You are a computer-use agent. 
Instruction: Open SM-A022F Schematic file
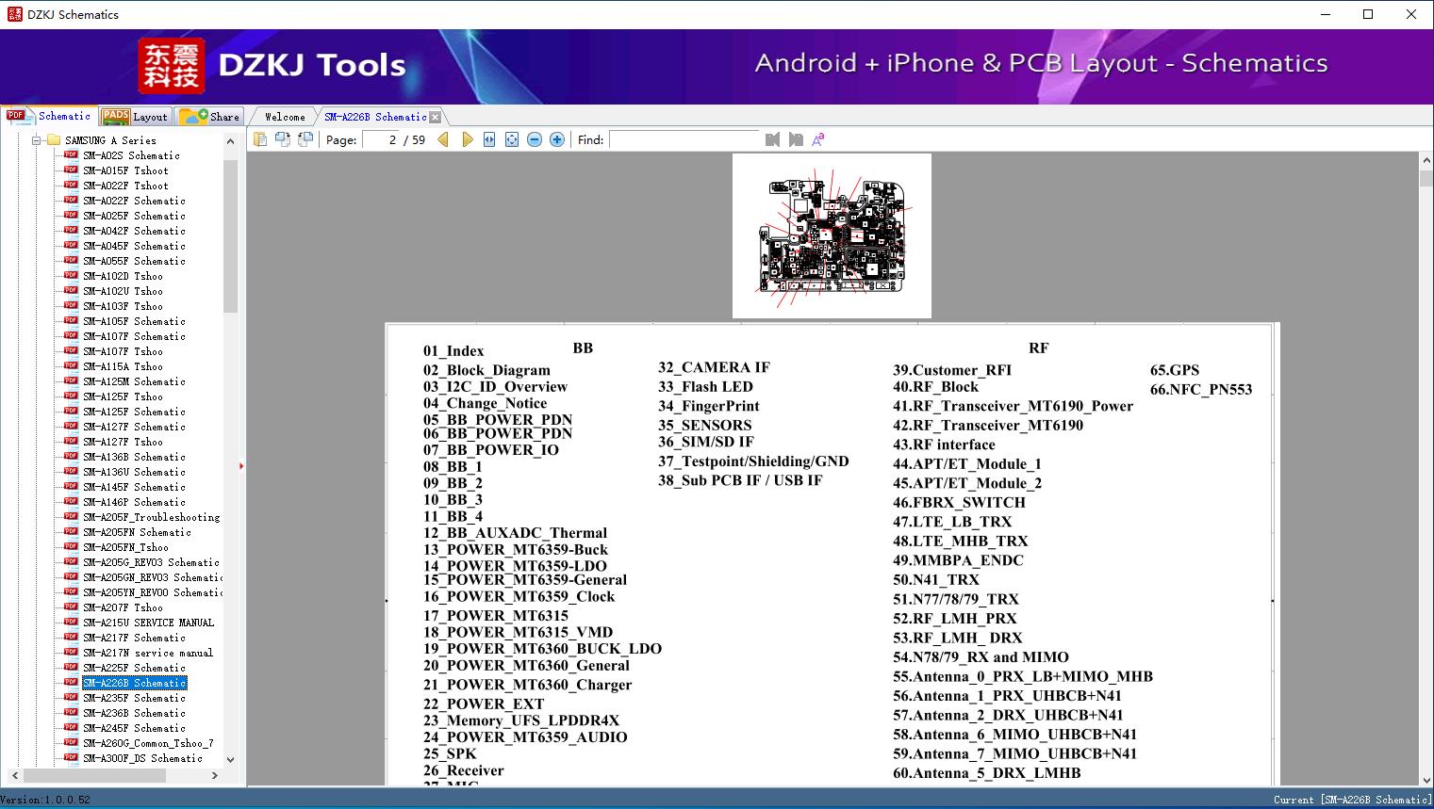tap(134, 201)
